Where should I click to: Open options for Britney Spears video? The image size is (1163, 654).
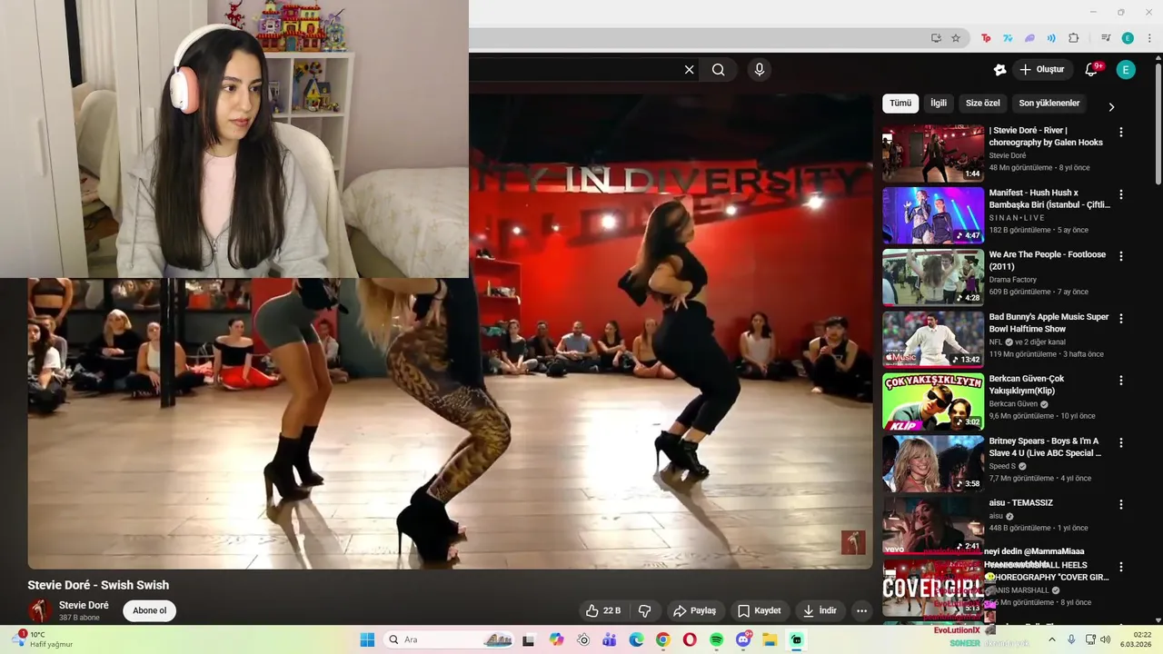[x=1120, y=442]
